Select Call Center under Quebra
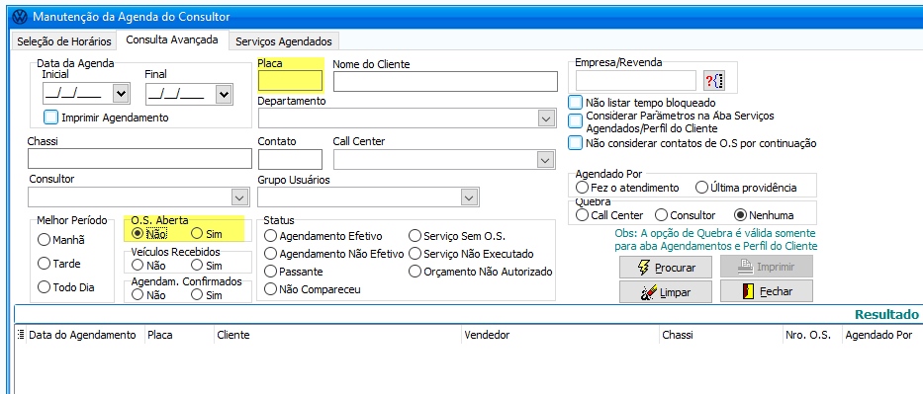Viewport: 923px width, 394px height. click(583, 215)
